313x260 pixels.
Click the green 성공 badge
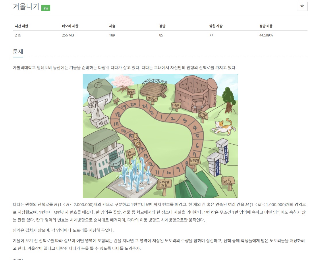pos(46,8)
